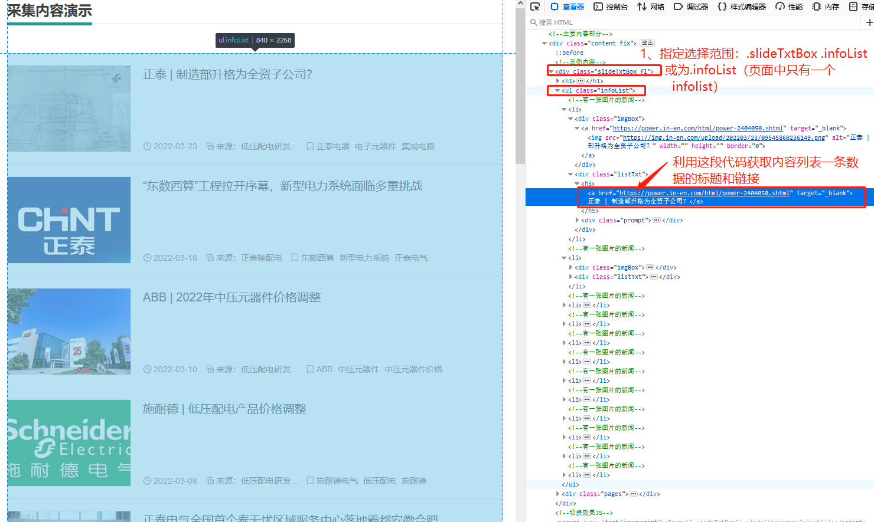This screenshot has width=874, height=522.
Task: Select the closing </ul> row
Action: pyautogui.click(x=570, y=484)
